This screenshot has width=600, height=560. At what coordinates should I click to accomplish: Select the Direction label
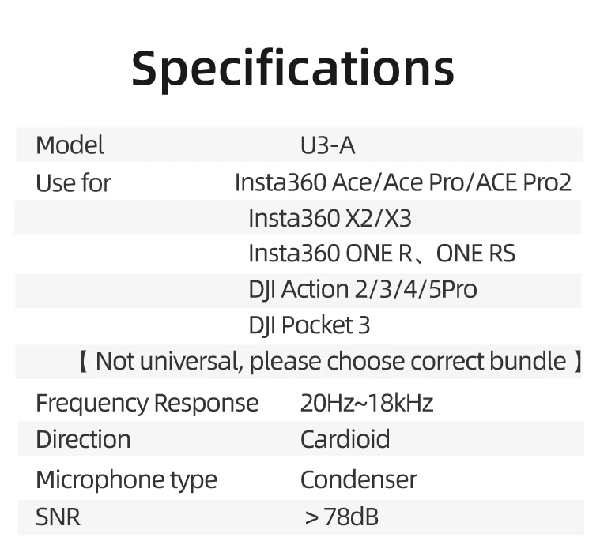83,439
